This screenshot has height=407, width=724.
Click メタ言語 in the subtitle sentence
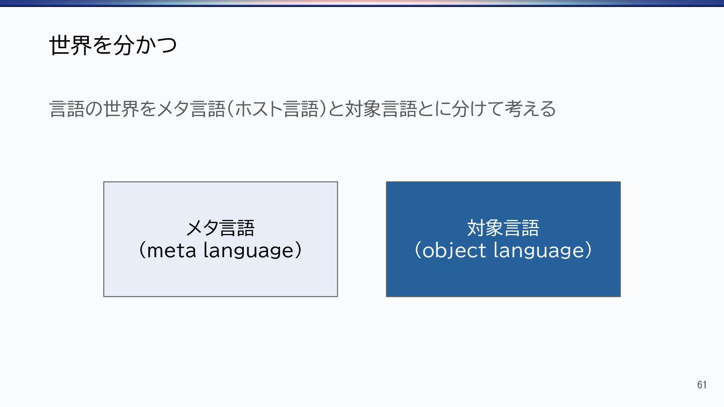pyautogui.click(x=191, y=109)
